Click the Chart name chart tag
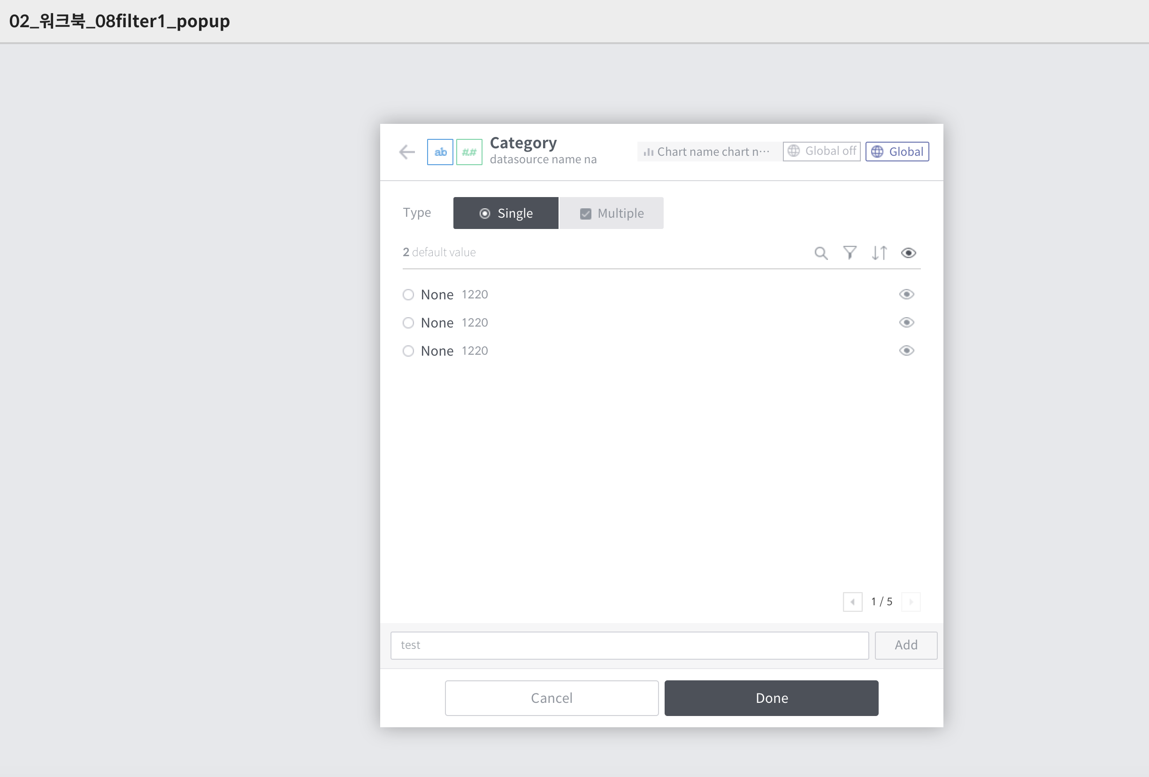1149x777 pixels. (709, 152)
